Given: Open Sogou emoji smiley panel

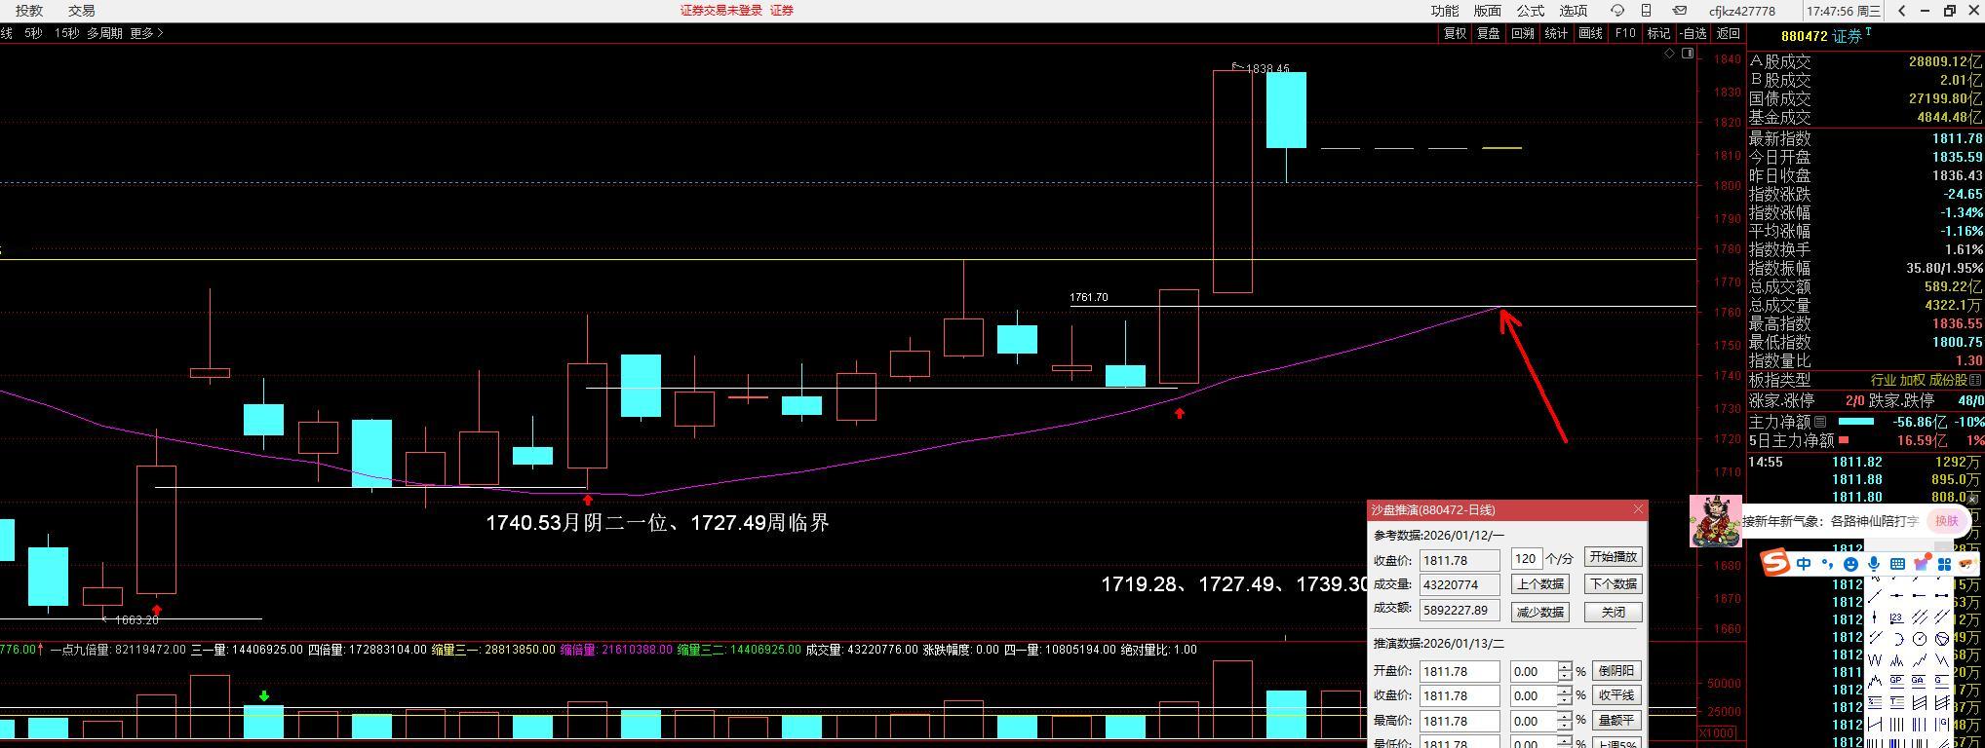Looking at the screenshot, I should coord(1850,564).
